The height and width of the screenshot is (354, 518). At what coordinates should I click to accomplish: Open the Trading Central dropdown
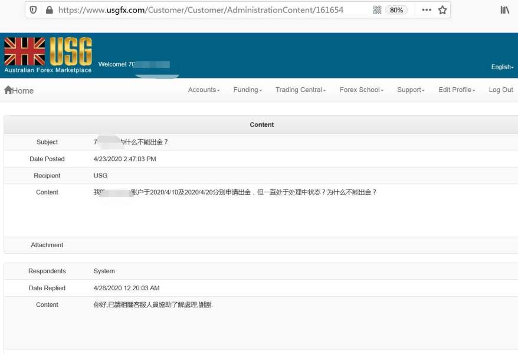(x=300, y=90)
